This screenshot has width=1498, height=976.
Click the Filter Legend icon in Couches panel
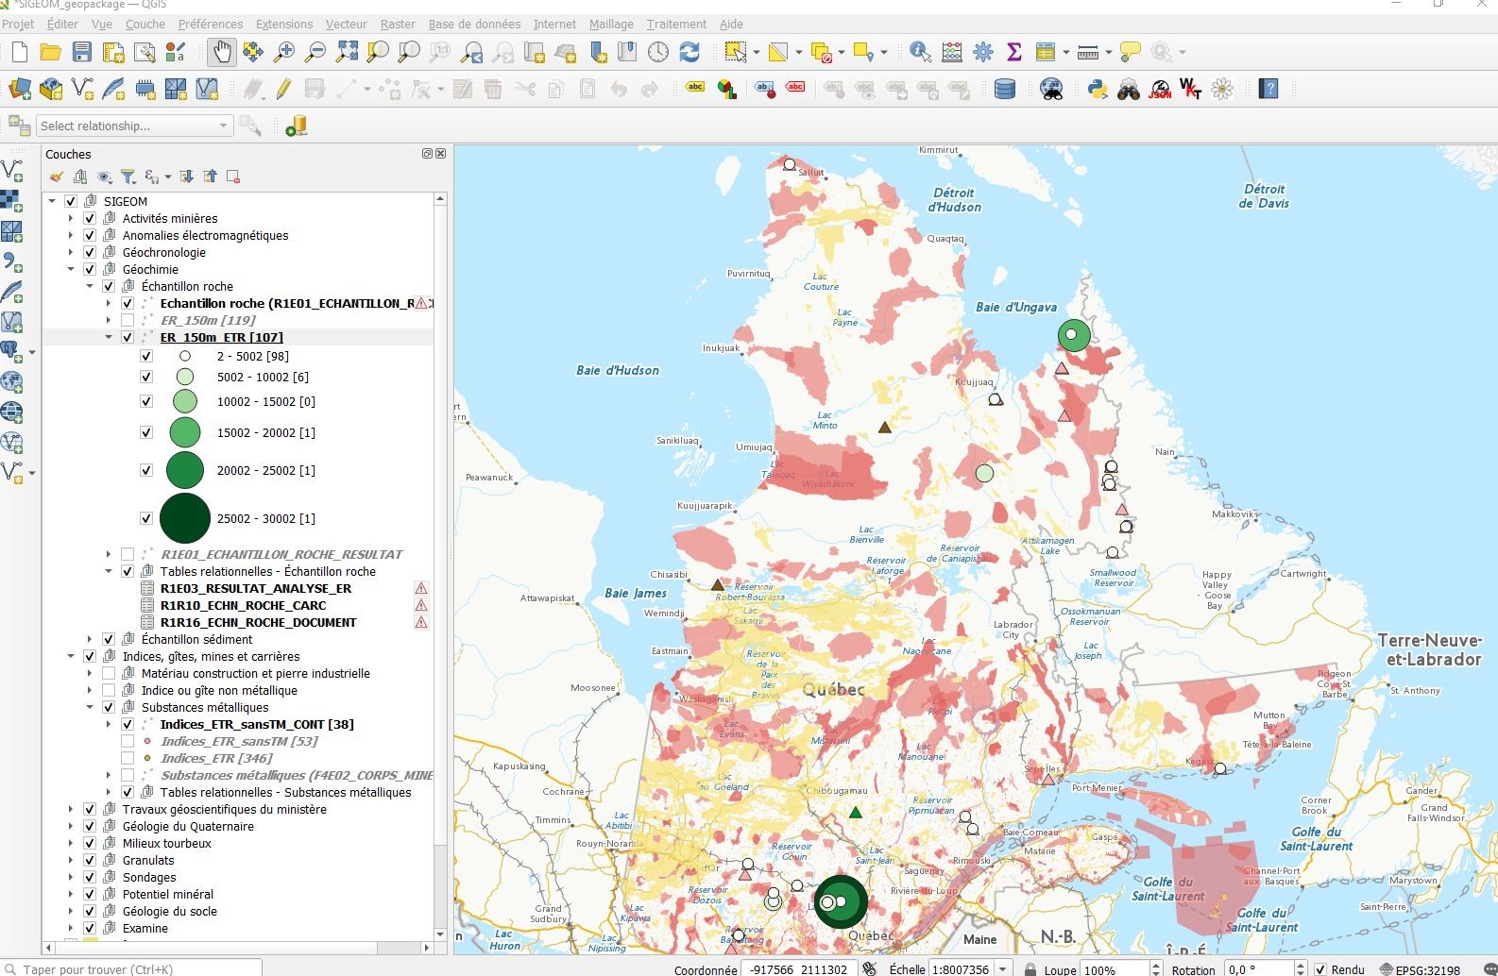[128, 177]
